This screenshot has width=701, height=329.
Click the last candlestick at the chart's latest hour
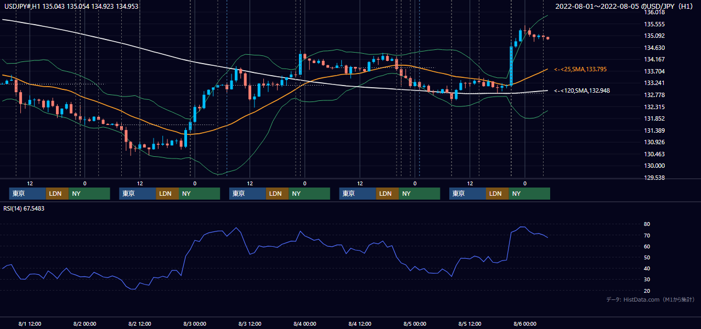[x=547, y=38]
